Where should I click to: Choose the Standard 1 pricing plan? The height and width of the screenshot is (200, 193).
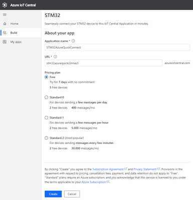[47, 117]
